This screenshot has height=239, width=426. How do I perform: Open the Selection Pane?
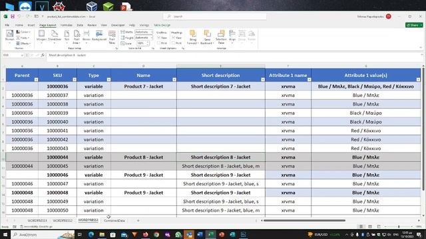point(221,37)
